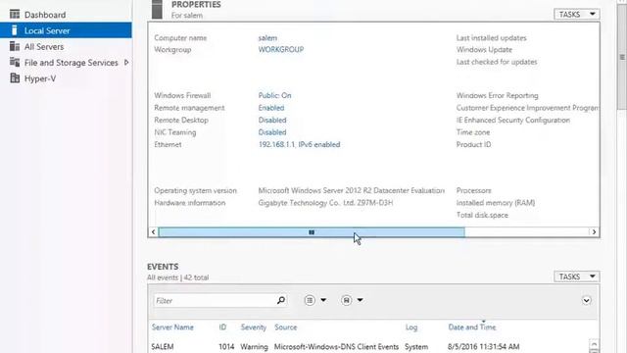Open the Properties TASKS dropdown
The width and height of the screenshot is (627, 353).
[x=577, y=15]
